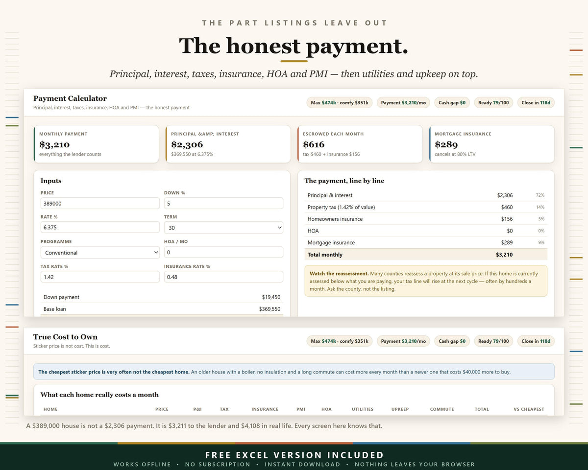
Task: Click Payment Calculator 'Max $474k · comfy $351k' pill
Action: [x=340, y=103]
